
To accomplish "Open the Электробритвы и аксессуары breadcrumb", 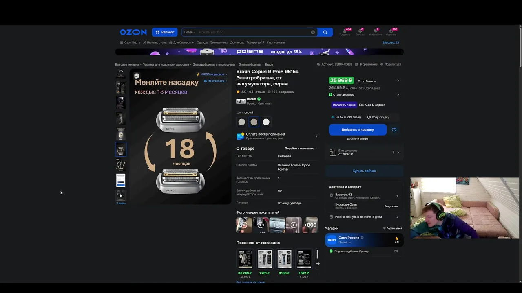I will click(214, 64).
